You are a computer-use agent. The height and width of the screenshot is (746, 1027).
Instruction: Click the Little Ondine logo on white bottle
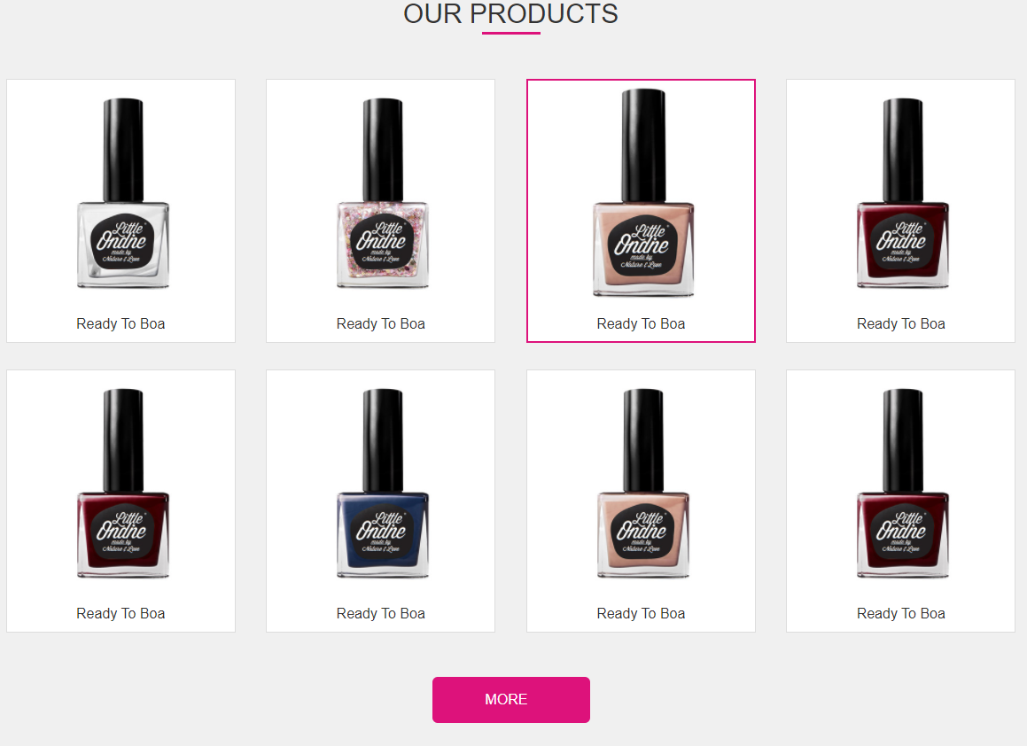point(121,242)
